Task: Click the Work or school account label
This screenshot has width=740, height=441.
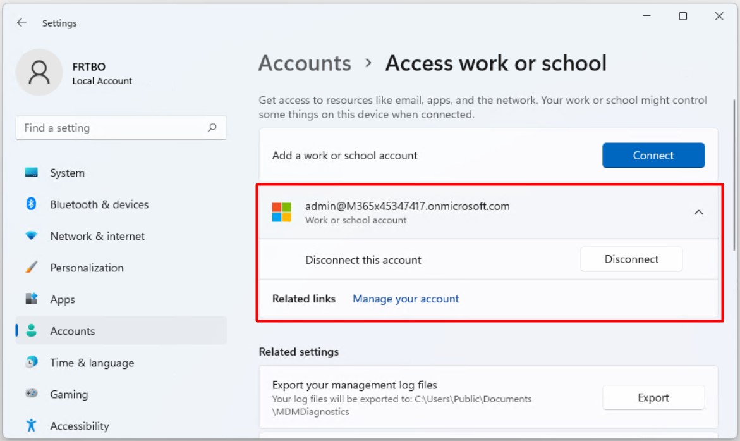Action: pos(356,220)
